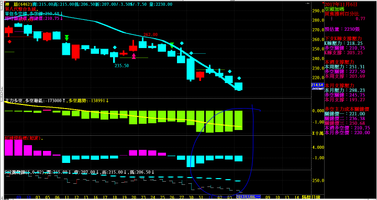The height and width of the screenshot is (200, 377).
Task: Click the 預估量：2230張 line
Action: [x=342, y=29]
